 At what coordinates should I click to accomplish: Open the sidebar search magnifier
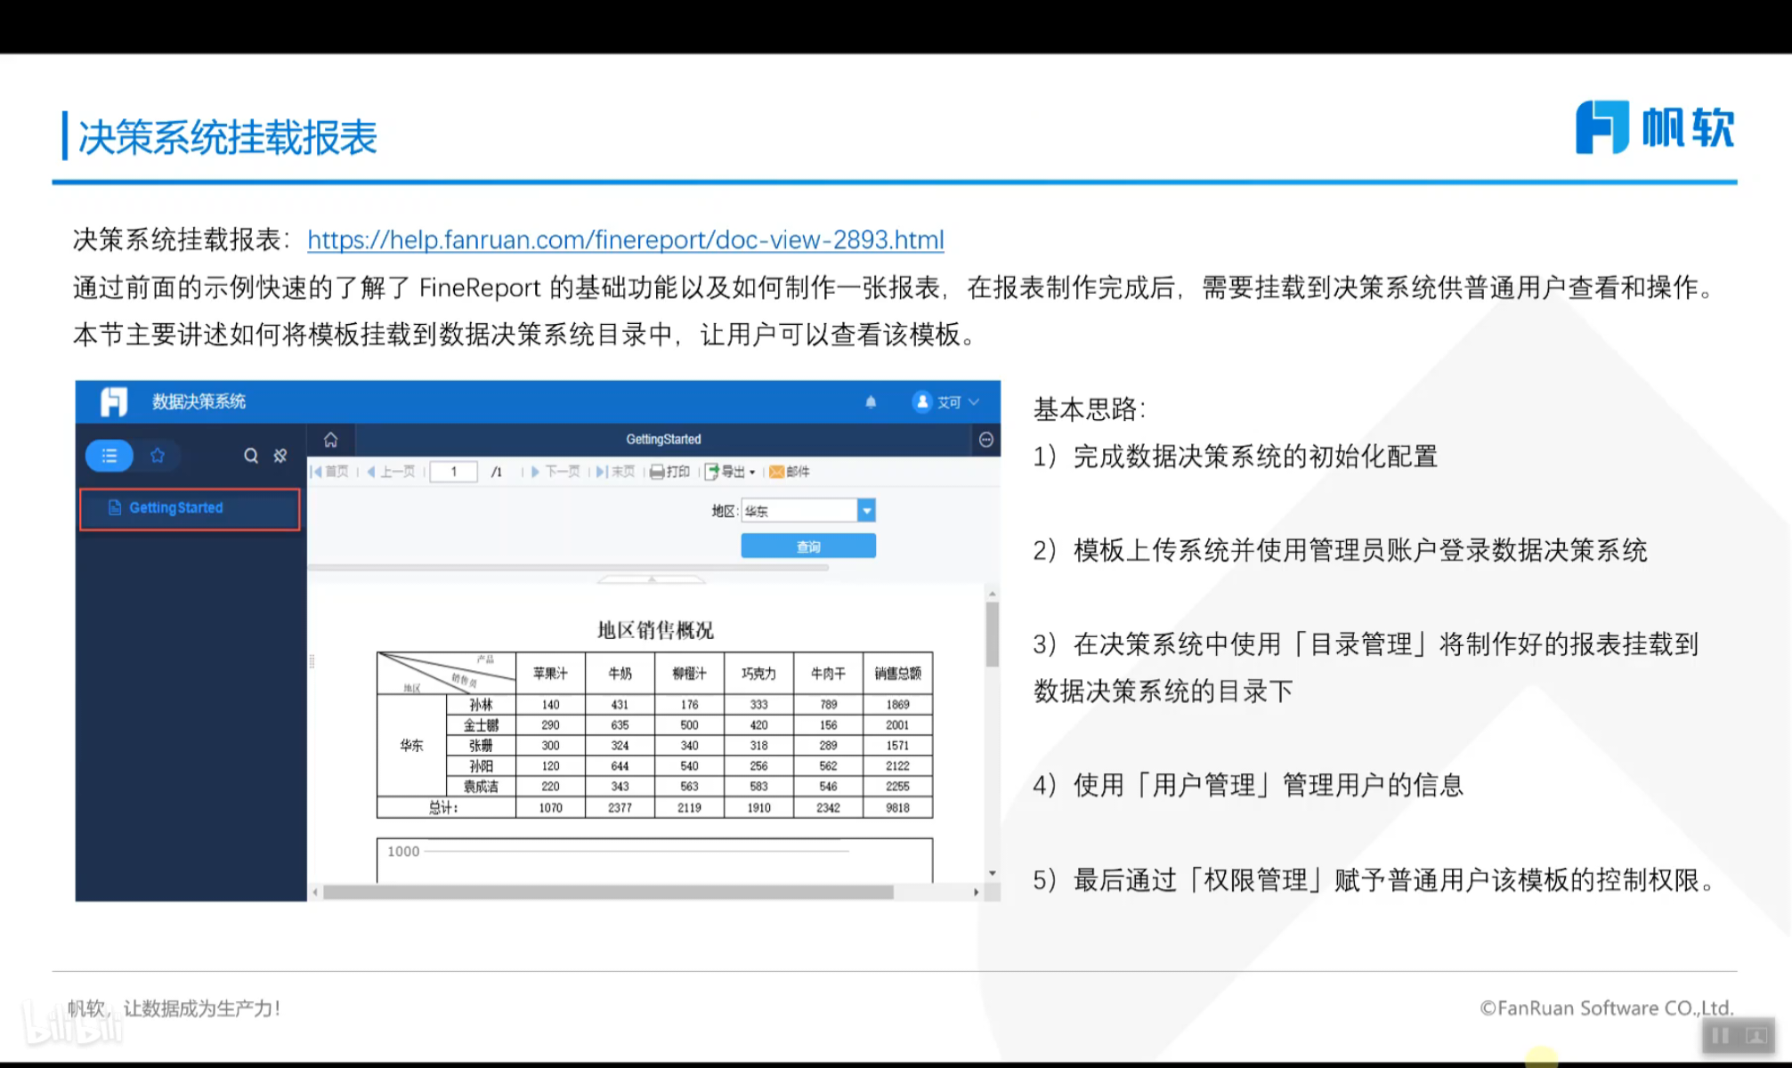pos(251,456)
